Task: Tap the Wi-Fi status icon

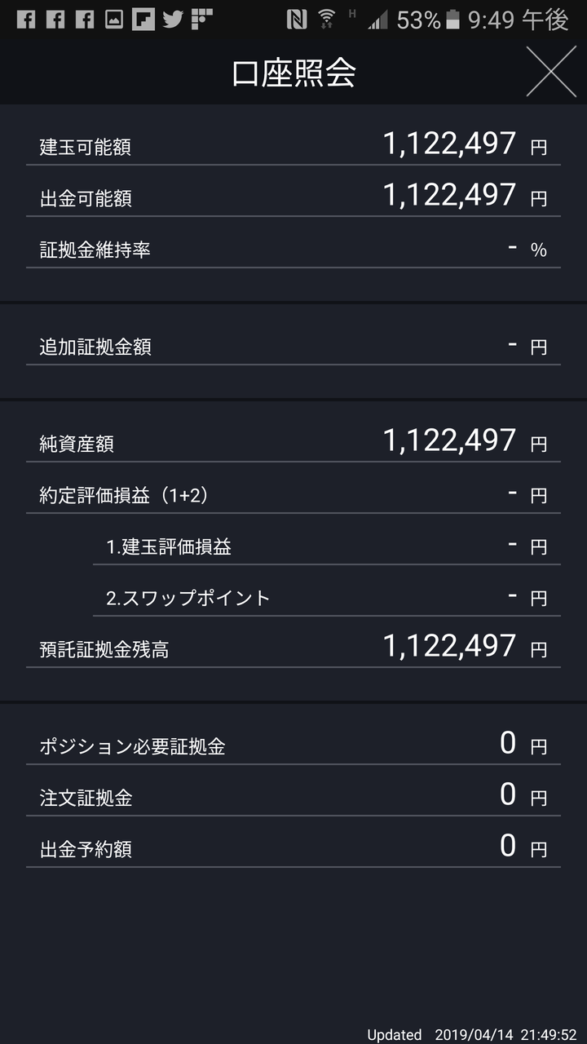Action: [327, 19]
